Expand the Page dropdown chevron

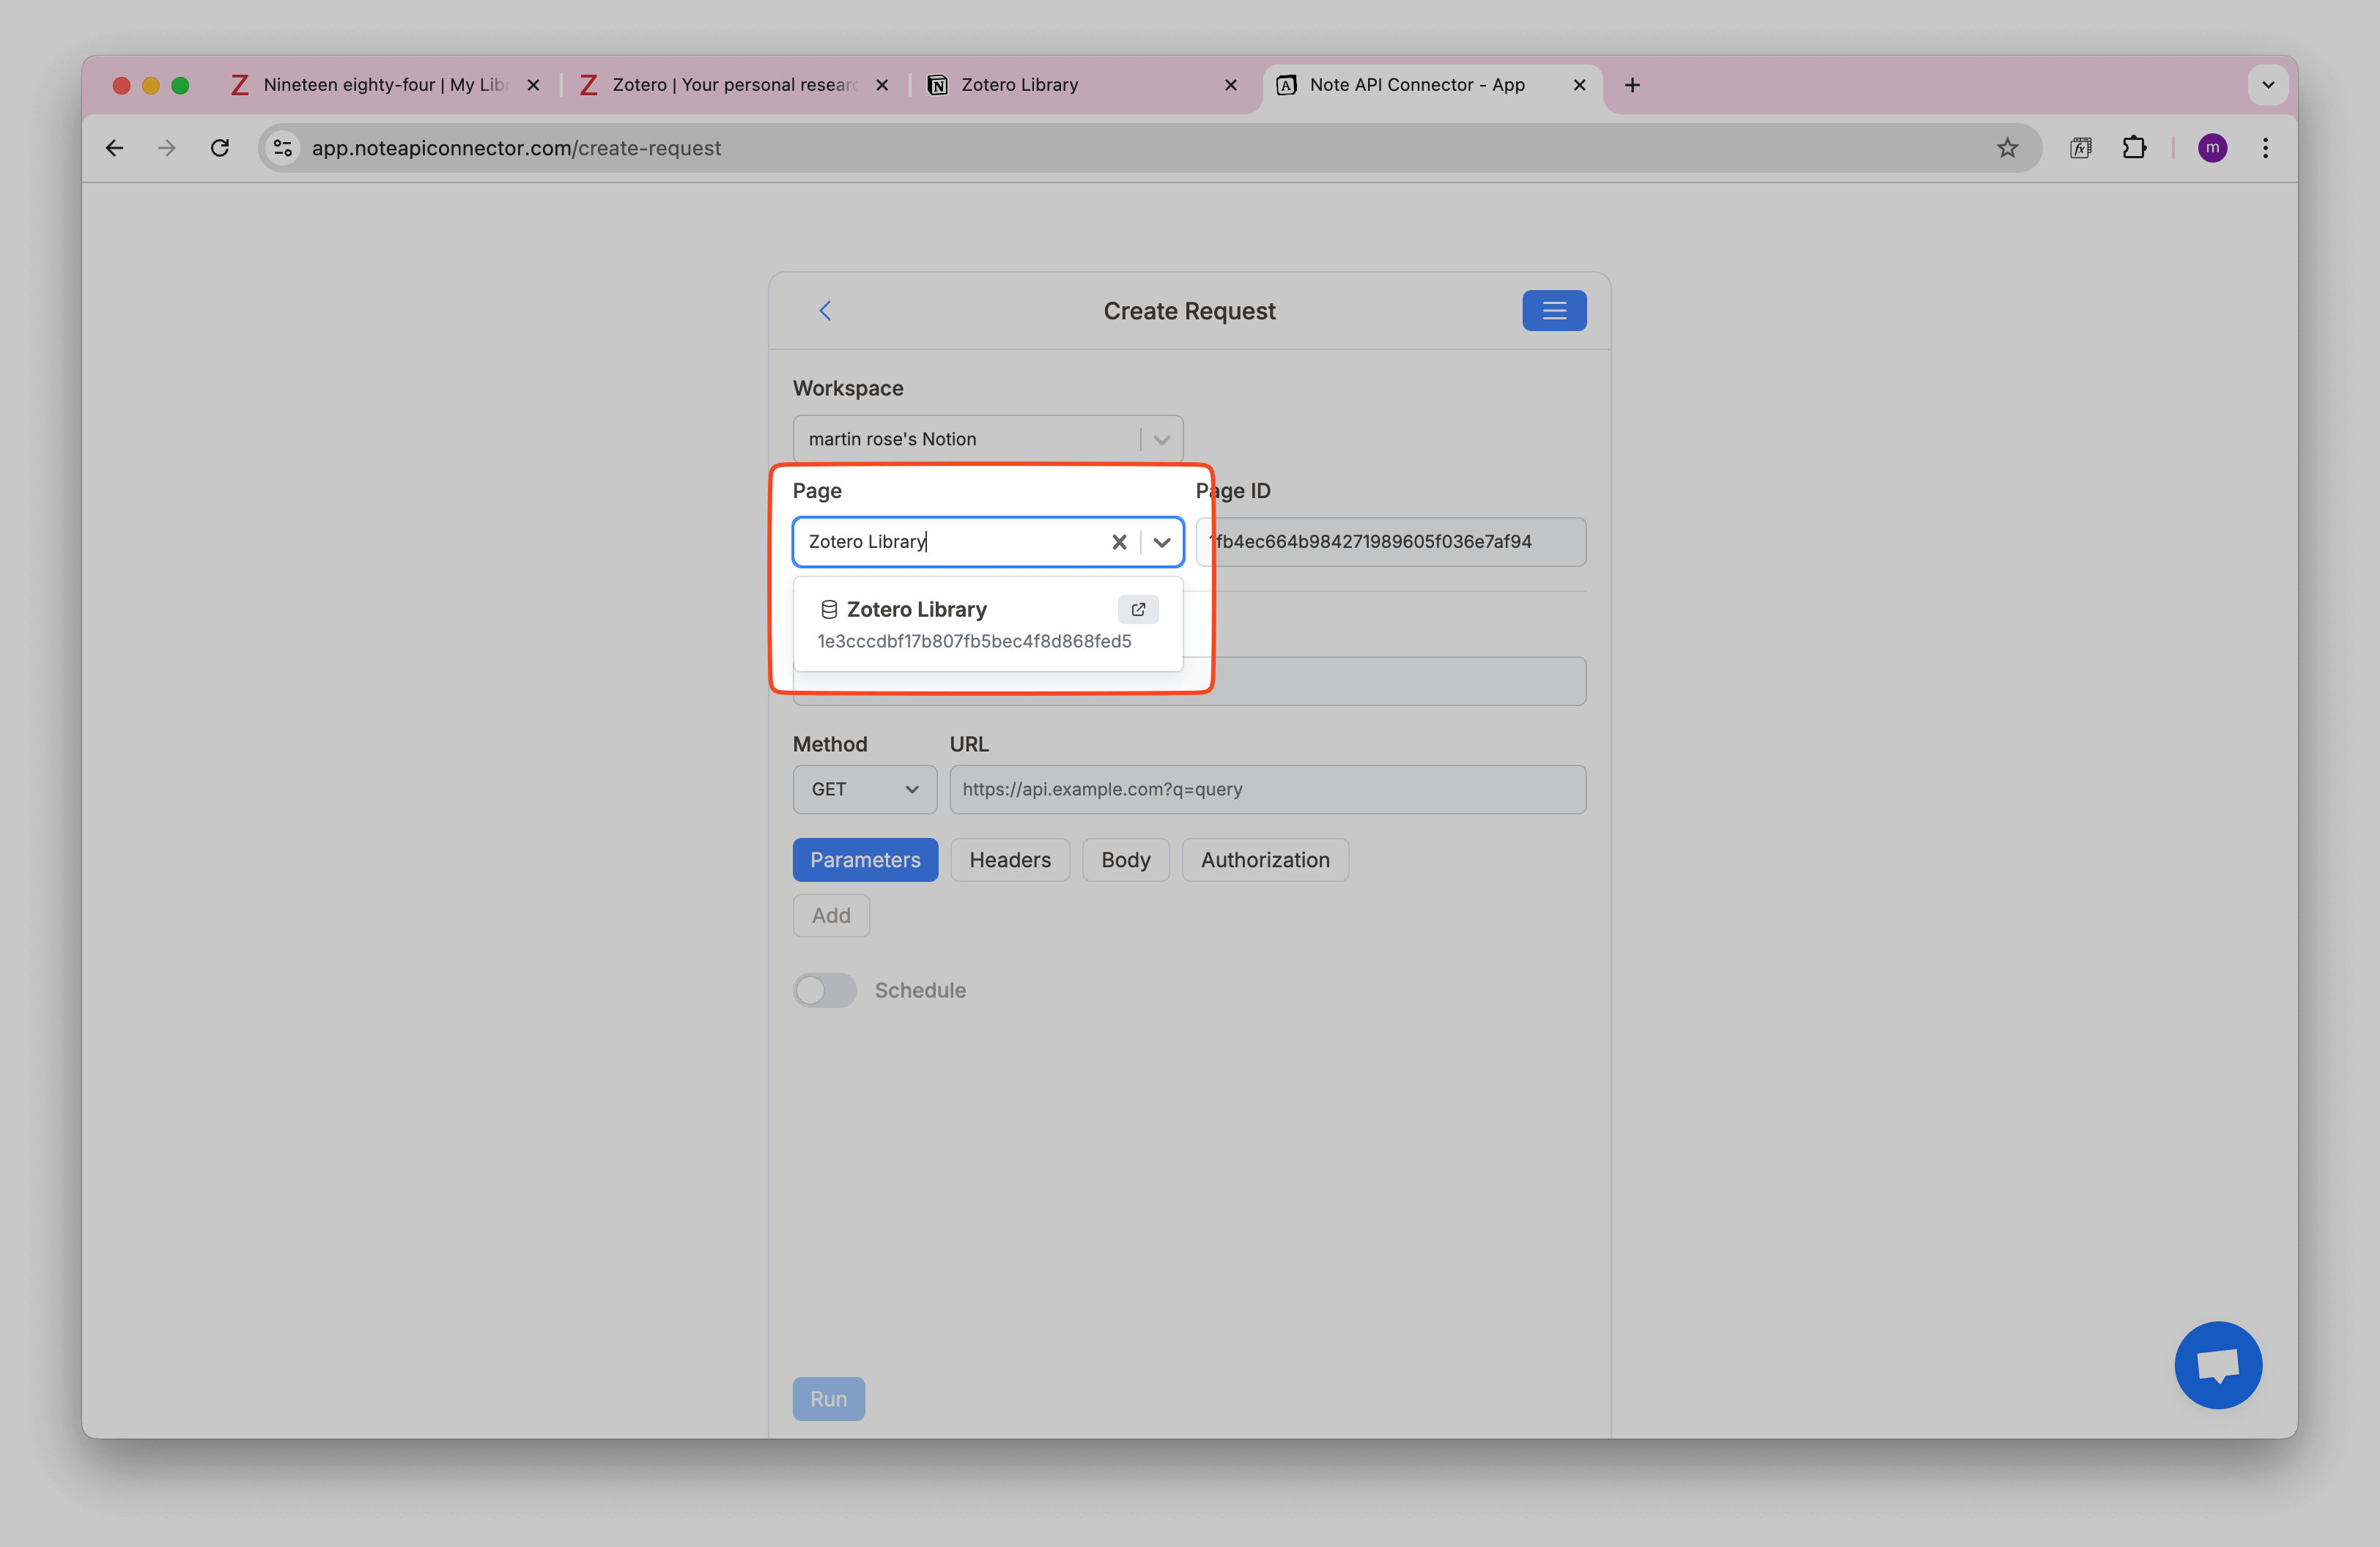(x=1161, y=541)
